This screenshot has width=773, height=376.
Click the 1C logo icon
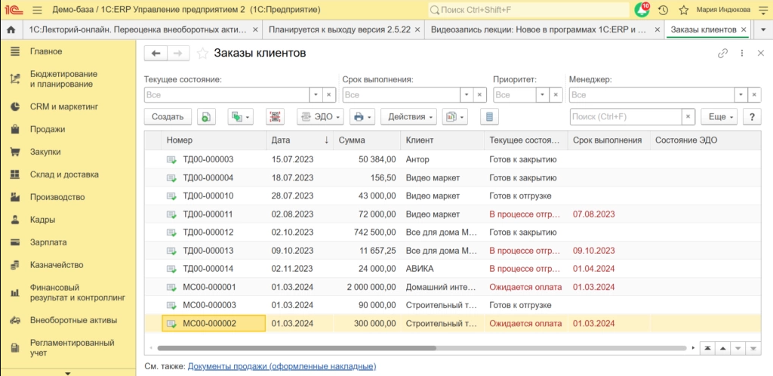point(14,10)
